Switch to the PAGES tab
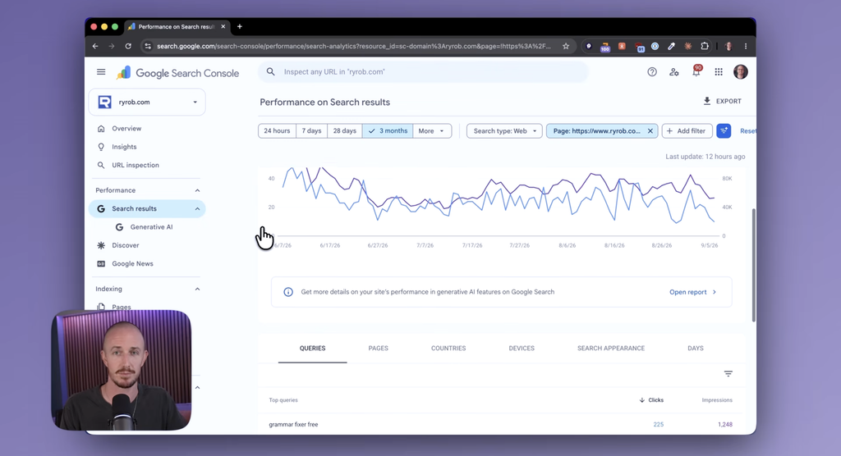Image resolution: width=841 pixels, height=456 pixels. click(378, 349)
